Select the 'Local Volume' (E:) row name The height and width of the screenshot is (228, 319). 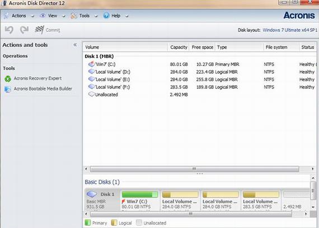click(112, 79)
